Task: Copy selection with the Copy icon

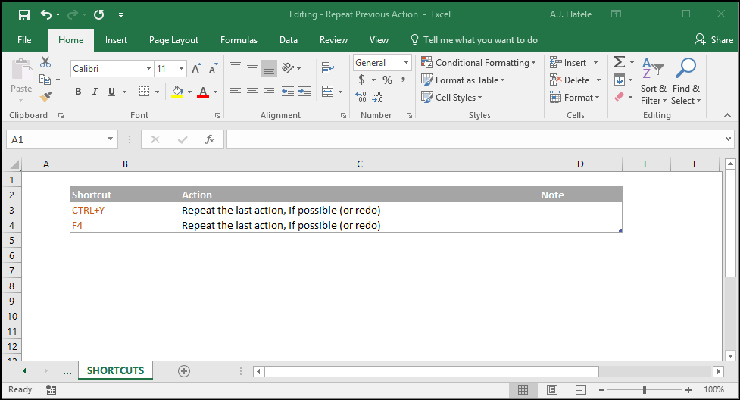Action: (x=45, y=80)
